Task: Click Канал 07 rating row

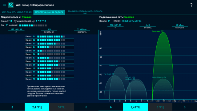Action: tap(49, 58)
